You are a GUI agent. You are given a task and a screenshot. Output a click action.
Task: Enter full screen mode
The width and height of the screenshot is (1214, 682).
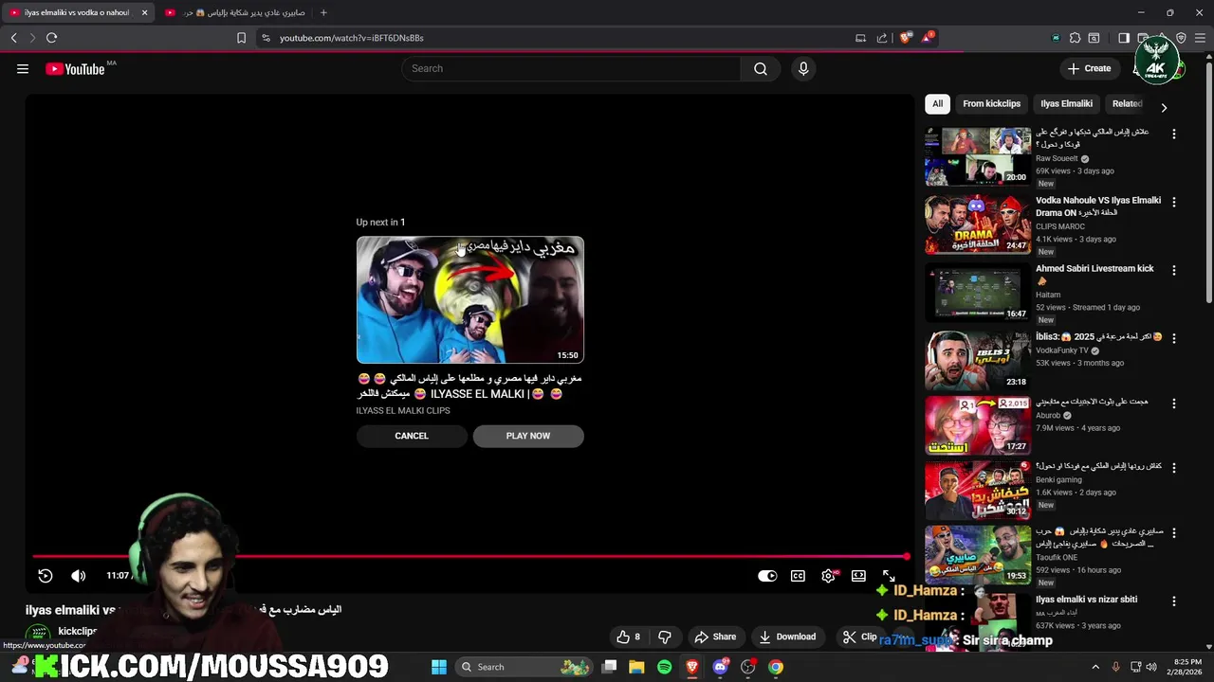(889, 575)
